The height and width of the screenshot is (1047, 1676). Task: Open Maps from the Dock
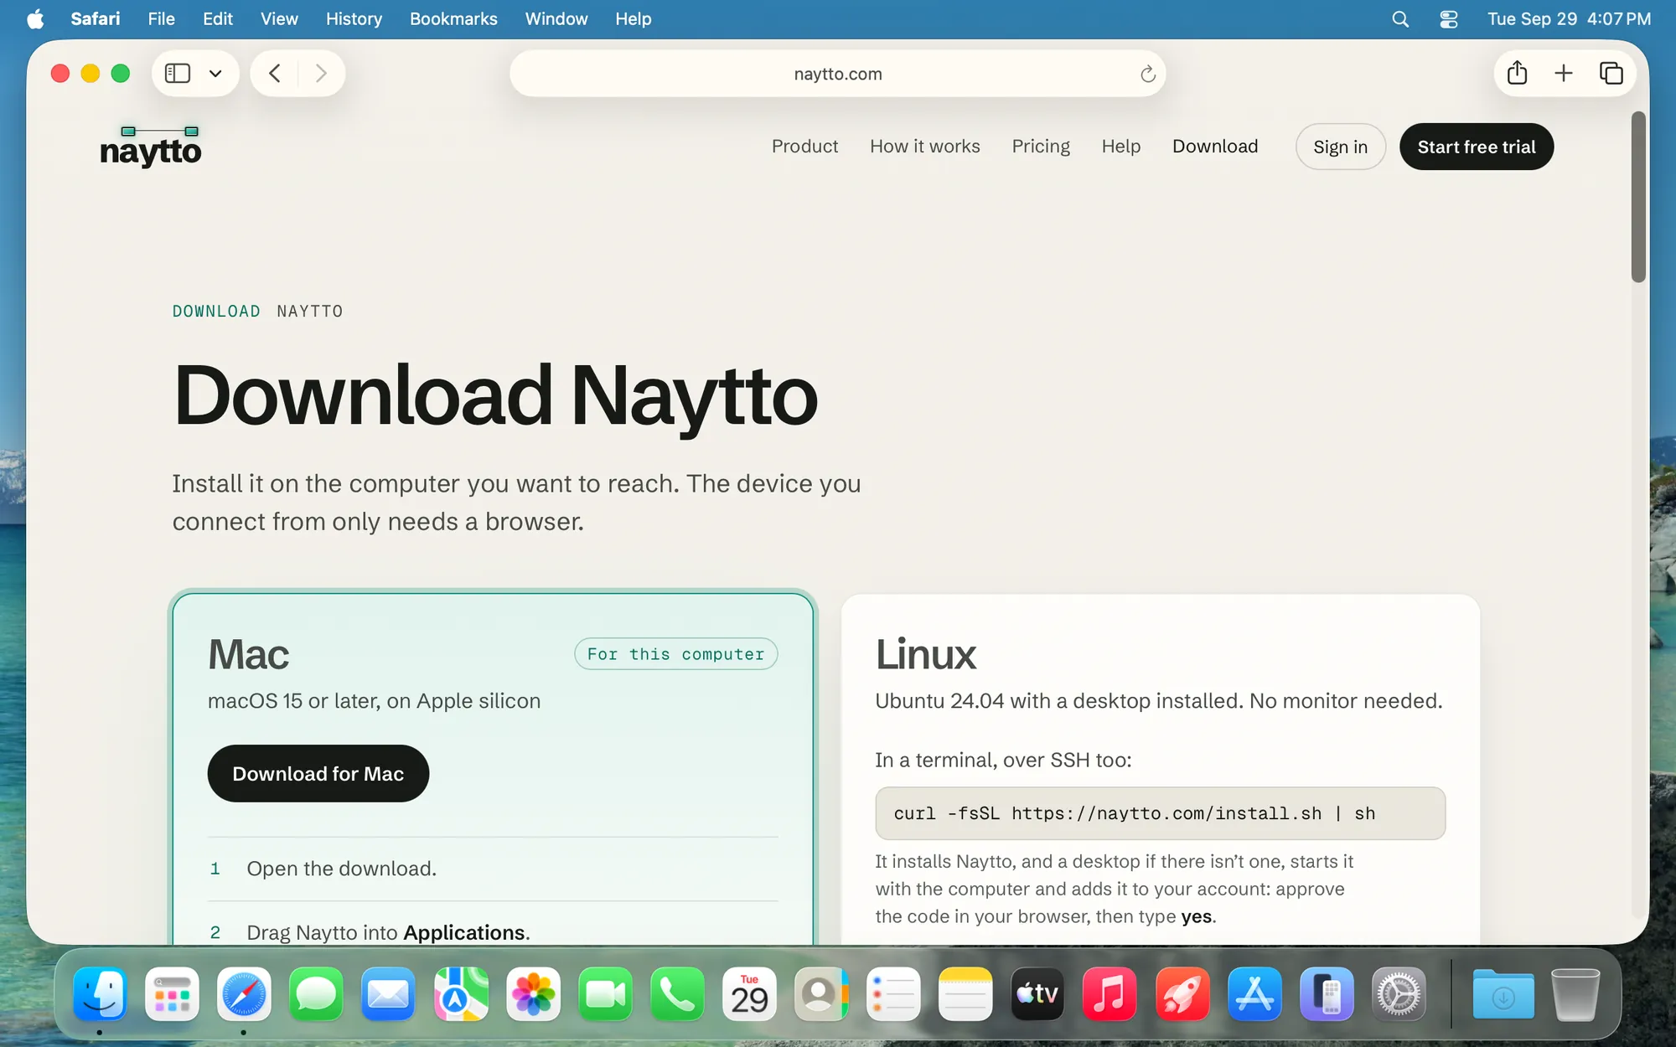point(461,994)
